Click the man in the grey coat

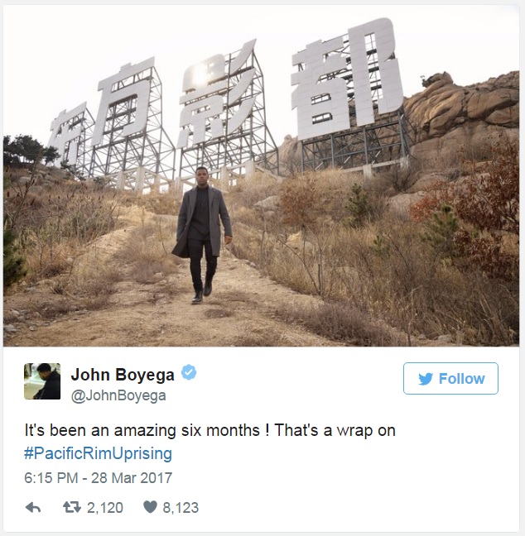[202, 235]
